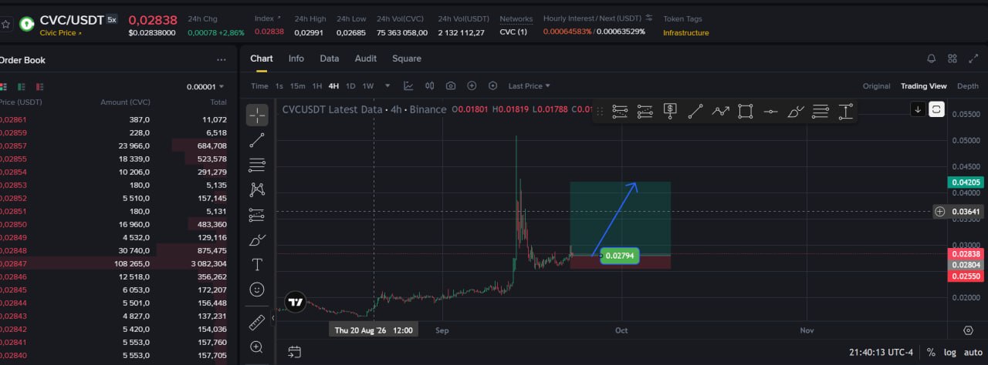This screenshot has width=988, height=365.
Task: Select the Fib retracement lines icon in floating toolbar
Action: click(x=821, y=111)
